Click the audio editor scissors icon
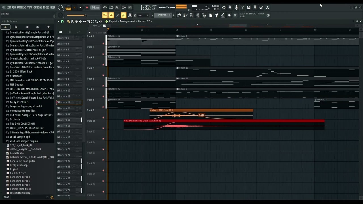 [x=230, y=8]
